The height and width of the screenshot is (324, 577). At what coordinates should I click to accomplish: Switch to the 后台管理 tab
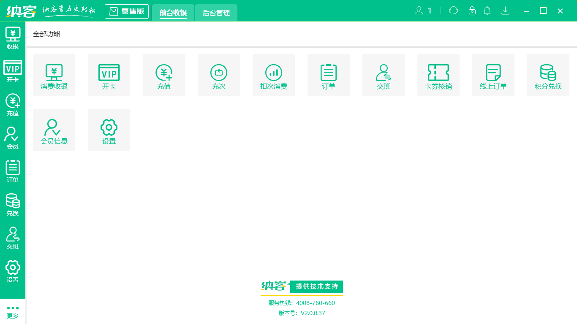[216, 13]
